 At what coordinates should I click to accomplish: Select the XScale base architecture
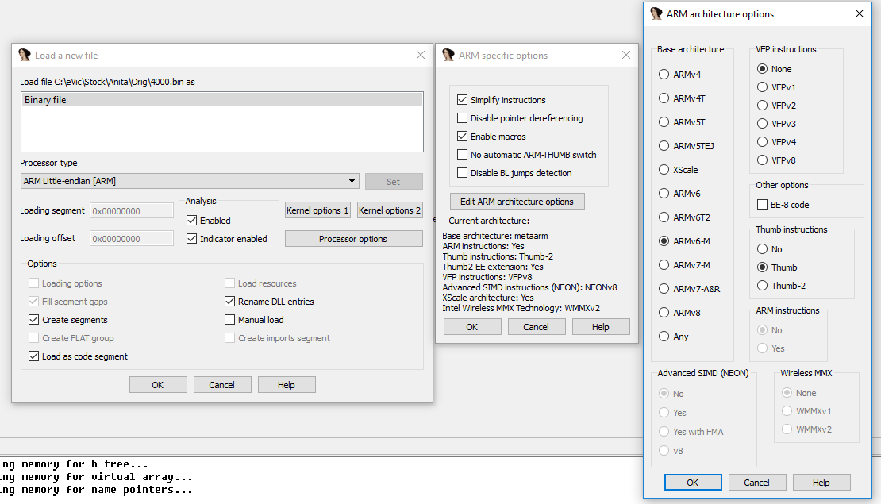click(664, 170)
